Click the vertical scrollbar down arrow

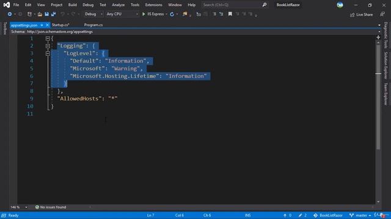click(378, 201)
